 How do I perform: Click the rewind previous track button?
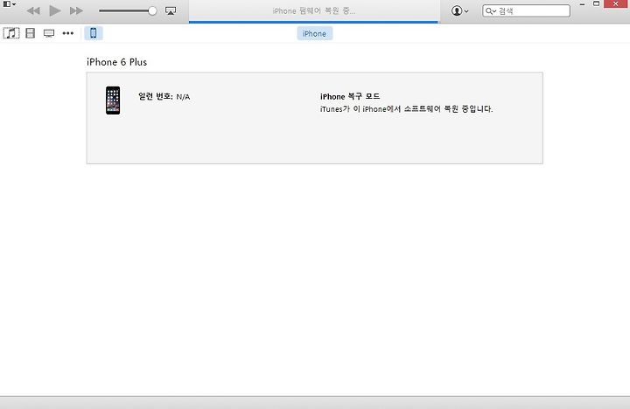pos(33,10)
